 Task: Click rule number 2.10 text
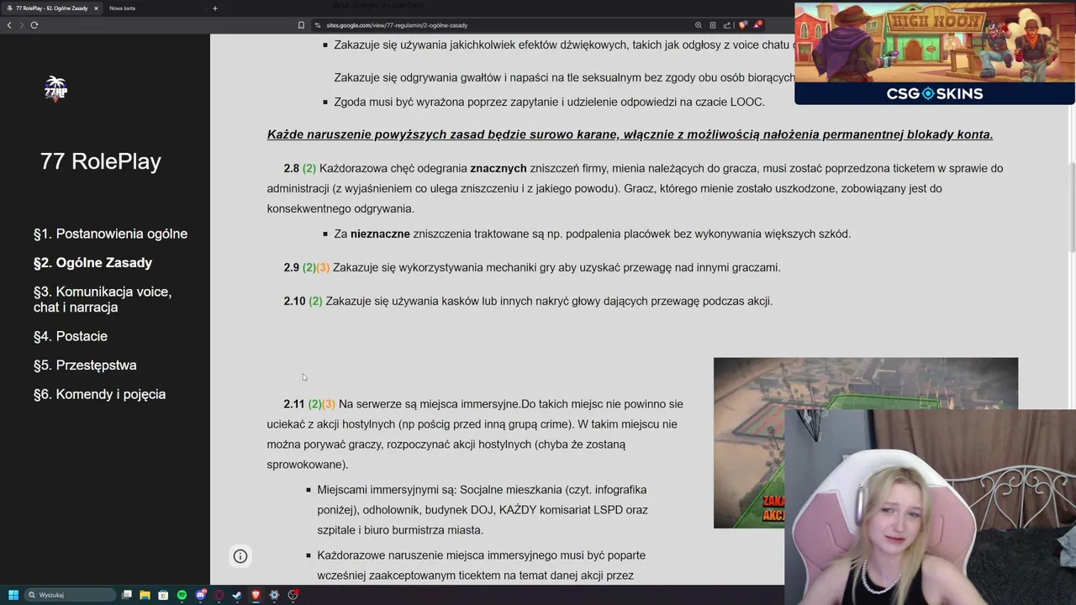click(x=294, y=301)
